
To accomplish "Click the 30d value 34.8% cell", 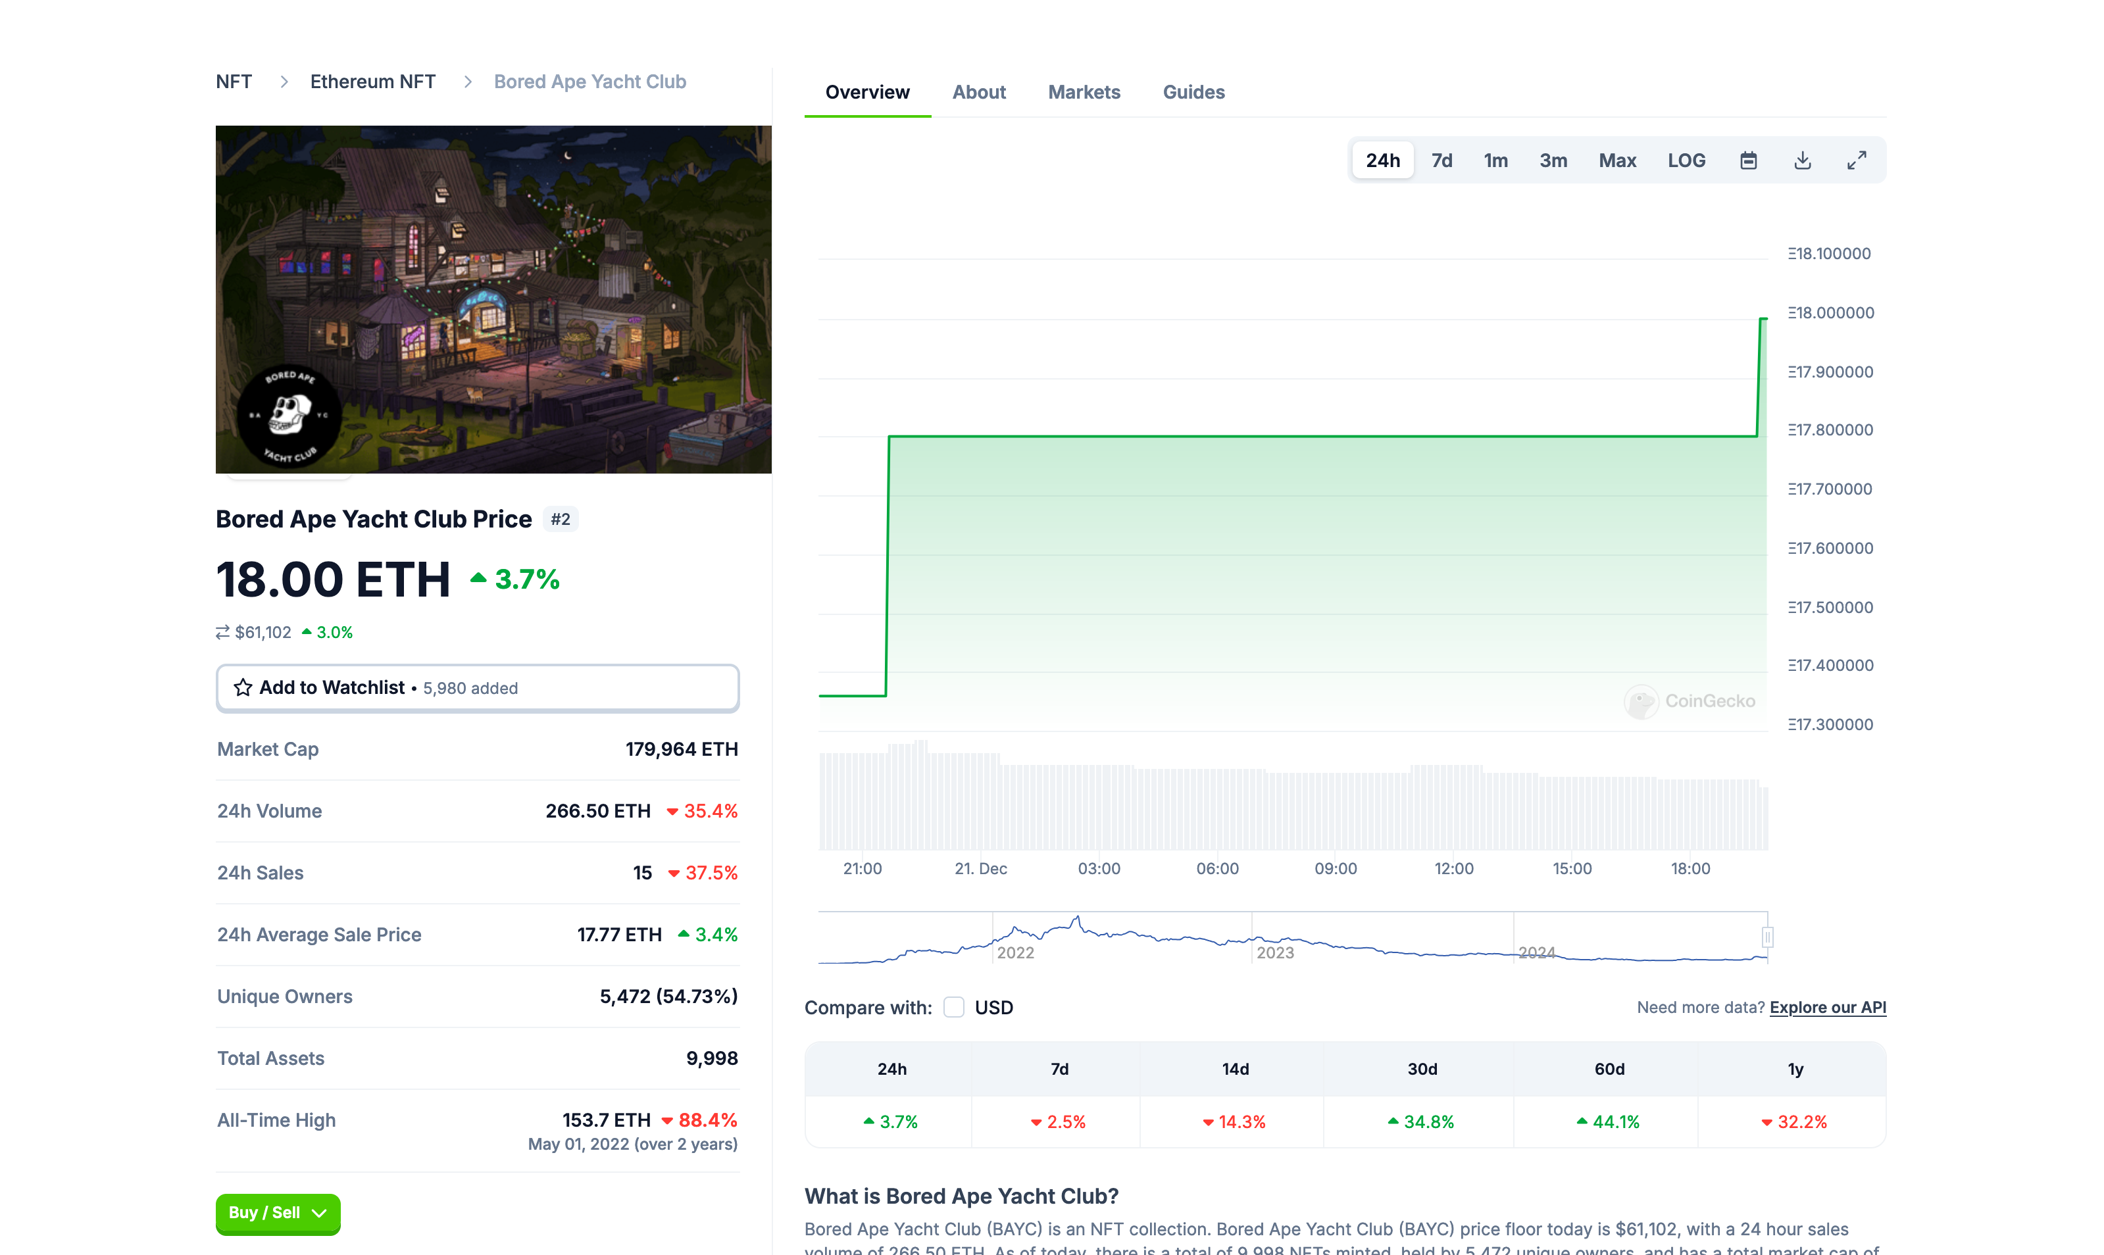I will pos(1420,1122).
